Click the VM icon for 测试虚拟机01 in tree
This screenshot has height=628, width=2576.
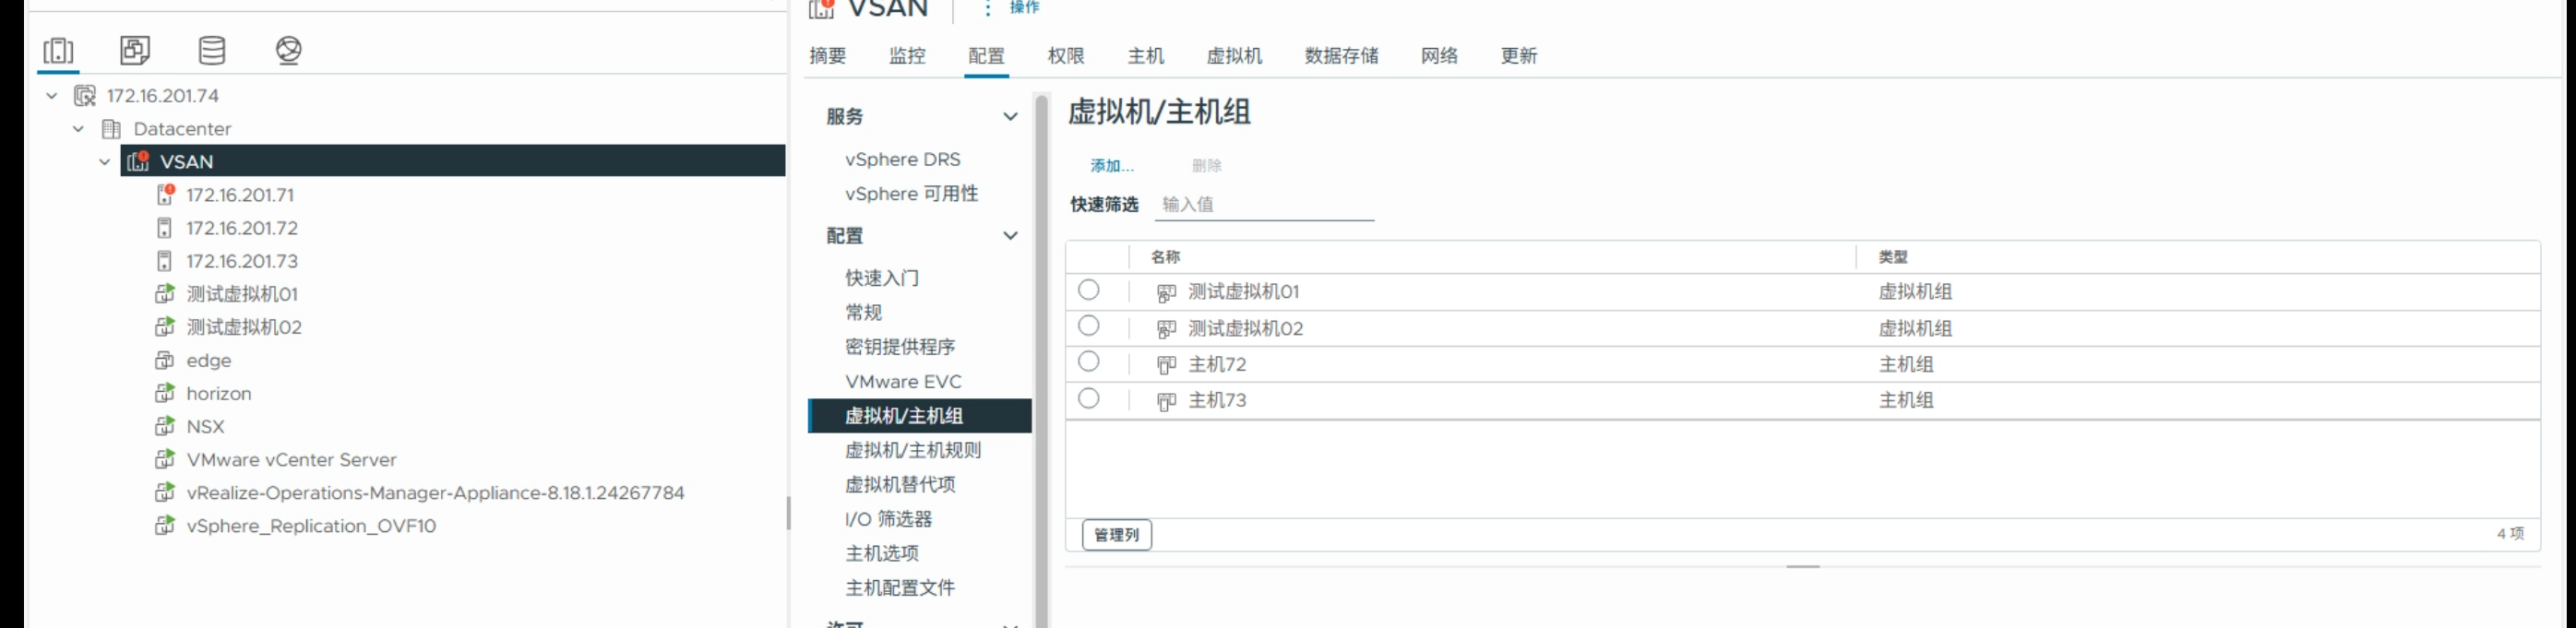click(x=165, y=294)
